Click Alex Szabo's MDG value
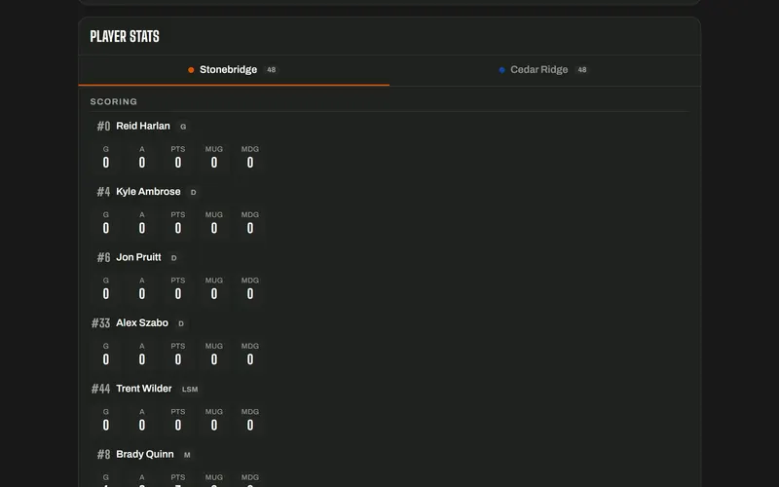 coord(250,359)
